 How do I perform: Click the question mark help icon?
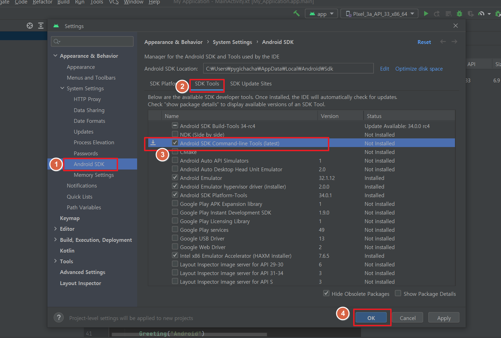point(59,318)
